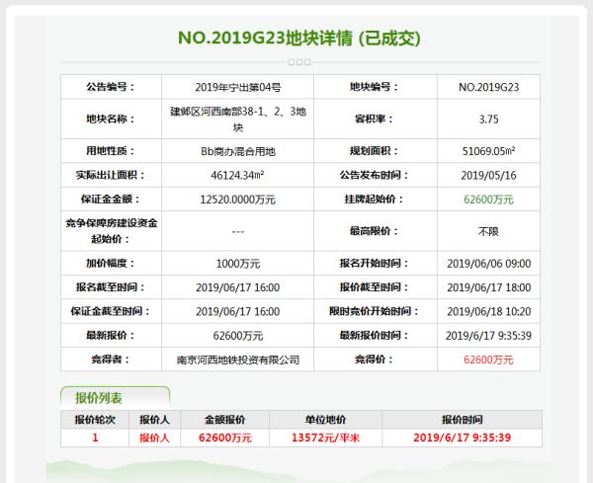Click the 挂牌起始价 label
593x483 pixels.
tap(375, 200)
